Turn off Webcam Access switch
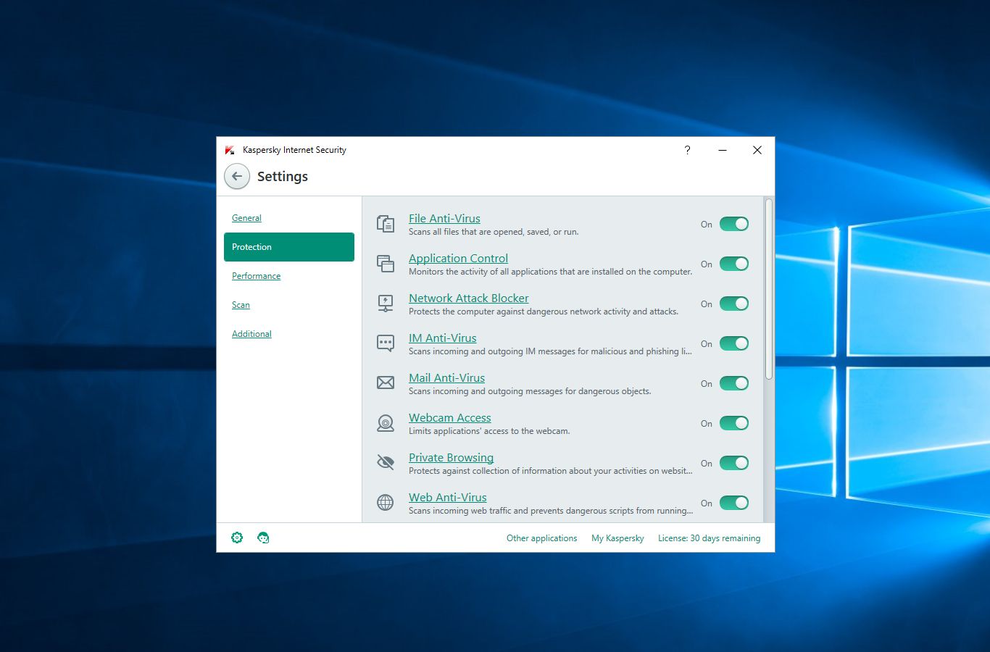Viewport: 990px width, 652px height. (734, 423)
